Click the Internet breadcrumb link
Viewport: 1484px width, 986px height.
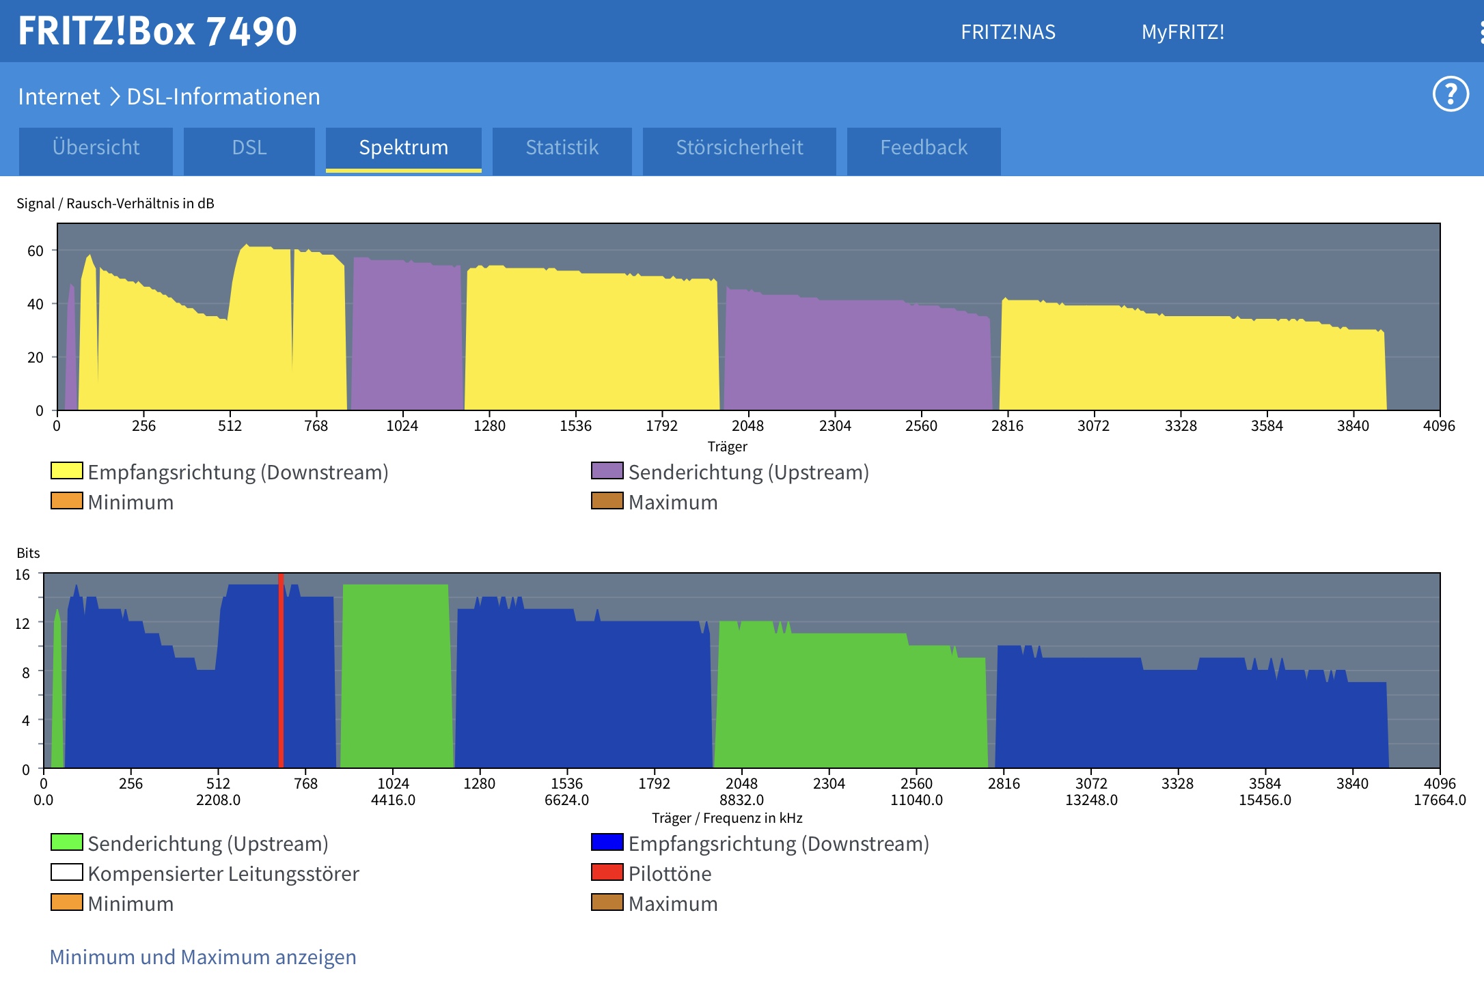point(59,96)
